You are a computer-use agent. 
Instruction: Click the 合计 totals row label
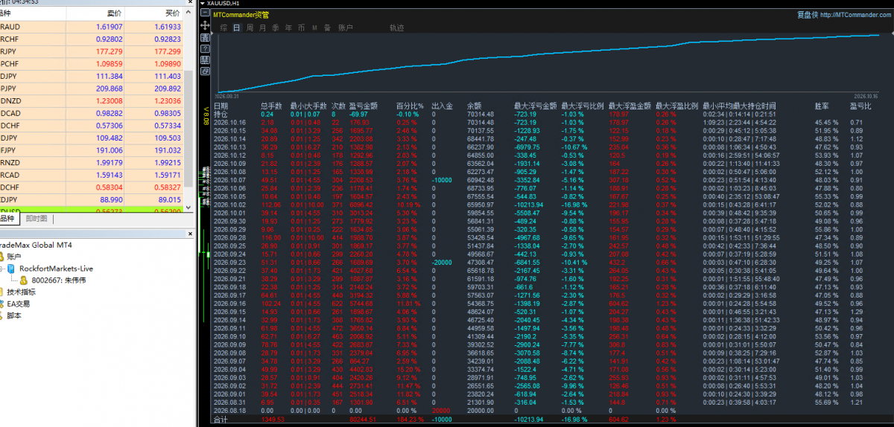point(221,420)
